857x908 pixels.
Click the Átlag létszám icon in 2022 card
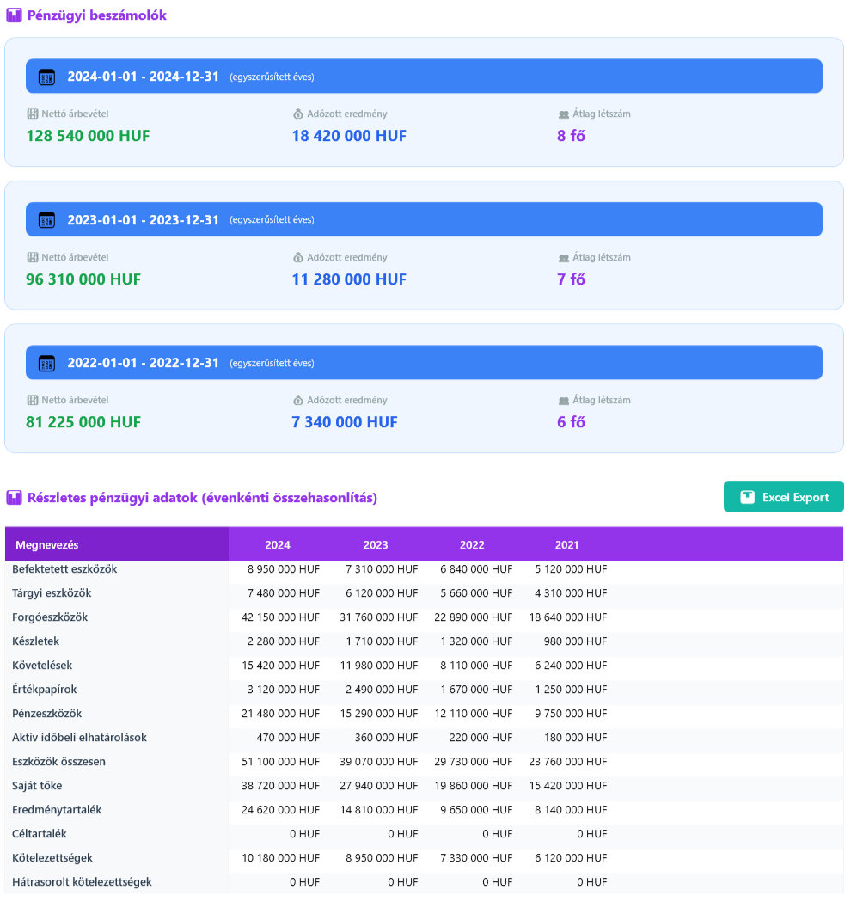pyautogui.click(x=564, y=401)
